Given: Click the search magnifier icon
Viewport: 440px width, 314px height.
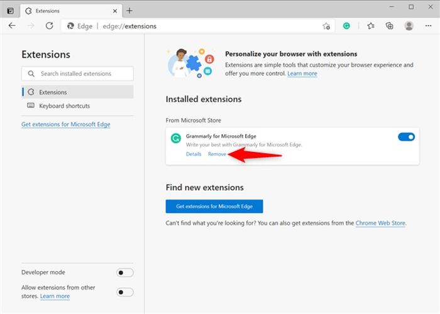Looking at the screenshot, I should click(31, 73).
